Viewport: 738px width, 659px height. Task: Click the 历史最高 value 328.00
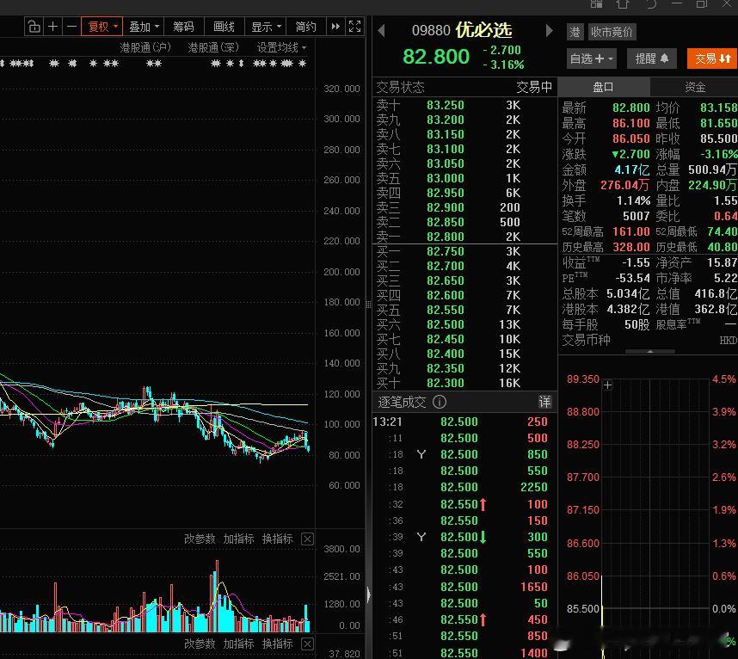click(630, 247)
